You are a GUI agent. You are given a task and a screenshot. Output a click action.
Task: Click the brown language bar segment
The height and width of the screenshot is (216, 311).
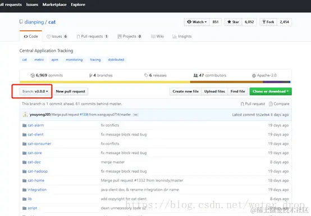(226, 82)
